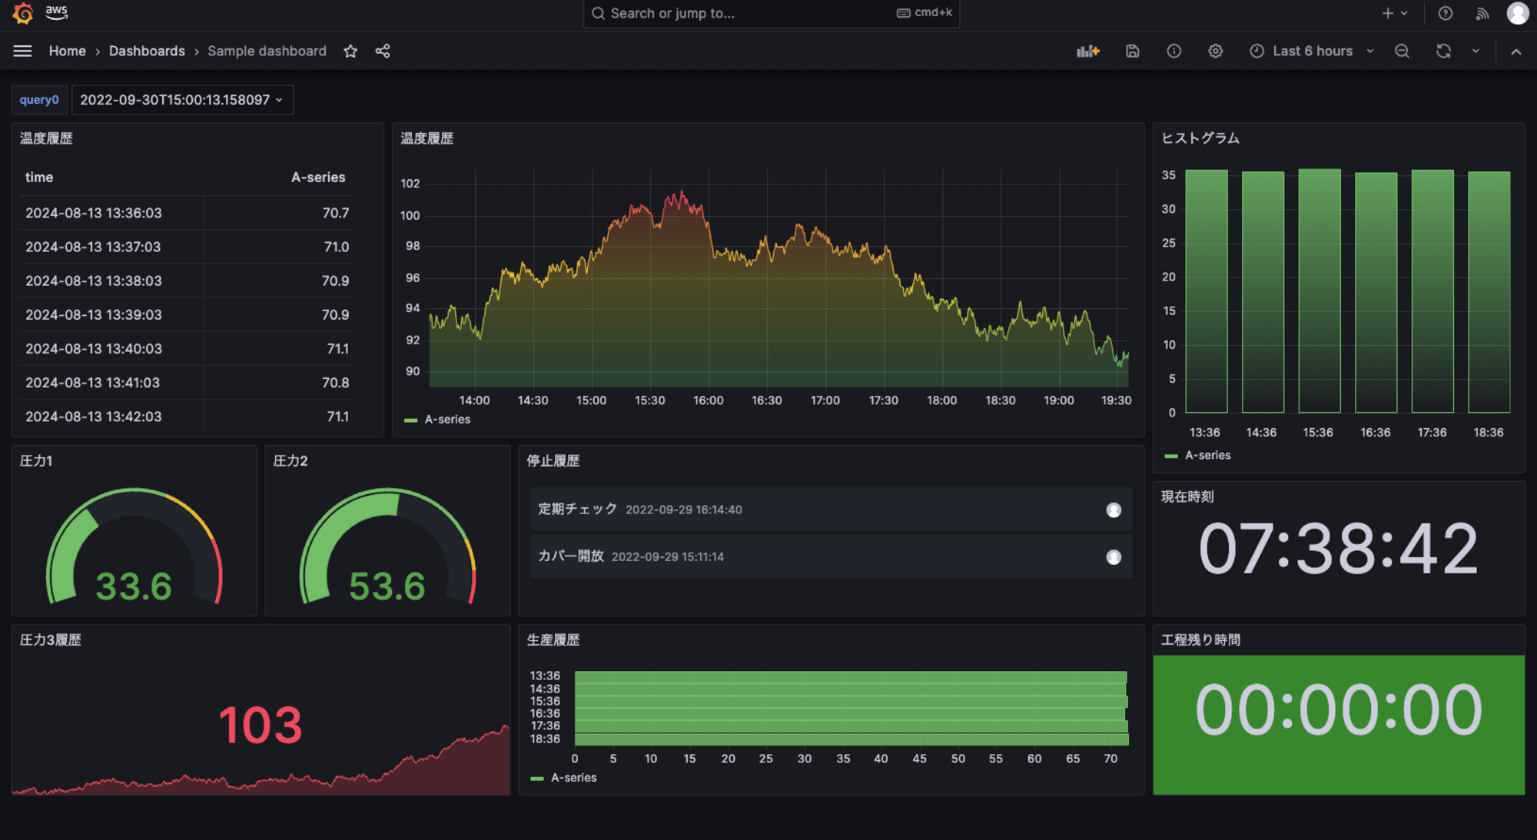
Task: Click the avatar on 定期チェック annotation
Action: [1113, 510]
